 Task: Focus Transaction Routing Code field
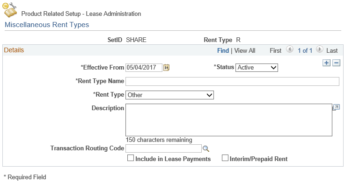[x=163, y=148]
